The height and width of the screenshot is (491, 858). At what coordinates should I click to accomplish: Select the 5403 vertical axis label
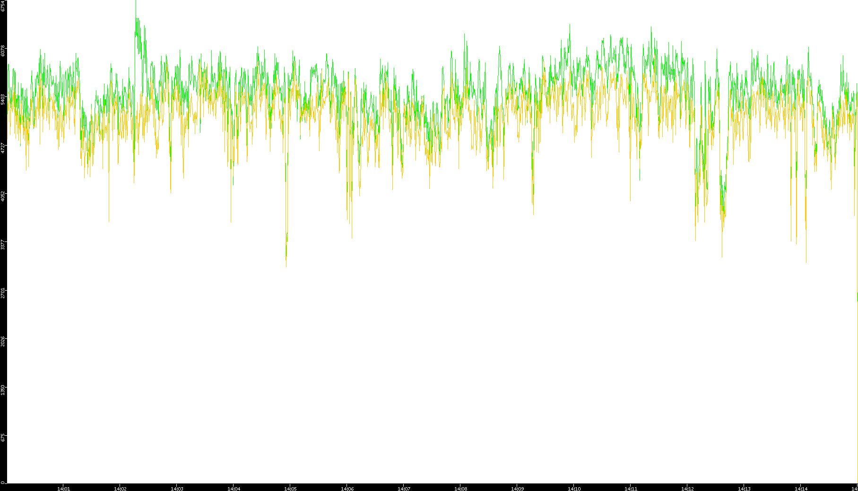[3, 99]
